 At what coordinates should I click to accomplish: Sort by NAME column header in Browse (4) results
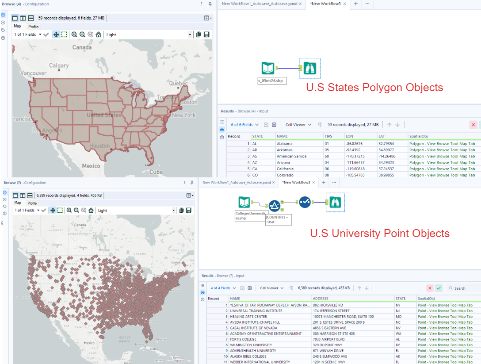(x=299, y=136)
